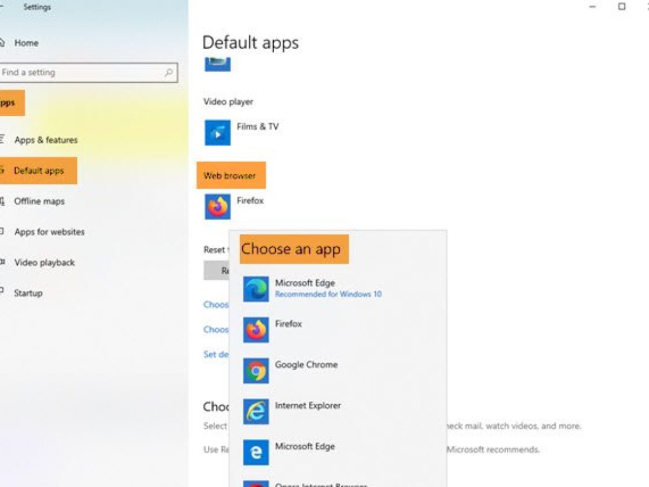Open the Films & TV video player icon

click(x=217, y=133)
